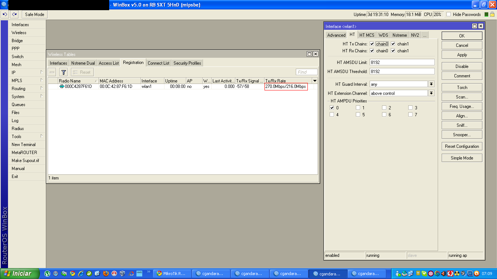Expand the MPLS submenu
Viewport: 497px width, 279px height.
point(27,80)
